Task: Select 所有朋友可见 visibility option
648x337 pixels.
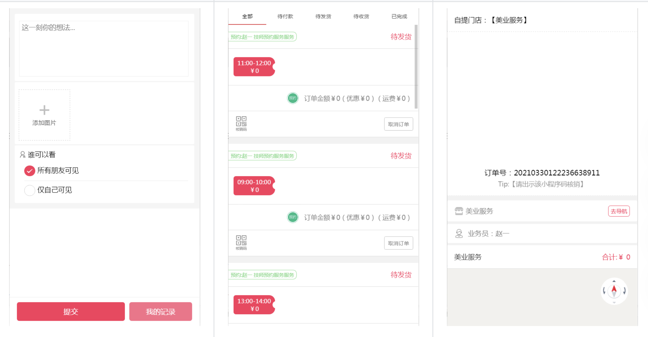Action: click(x=30, y=171)
